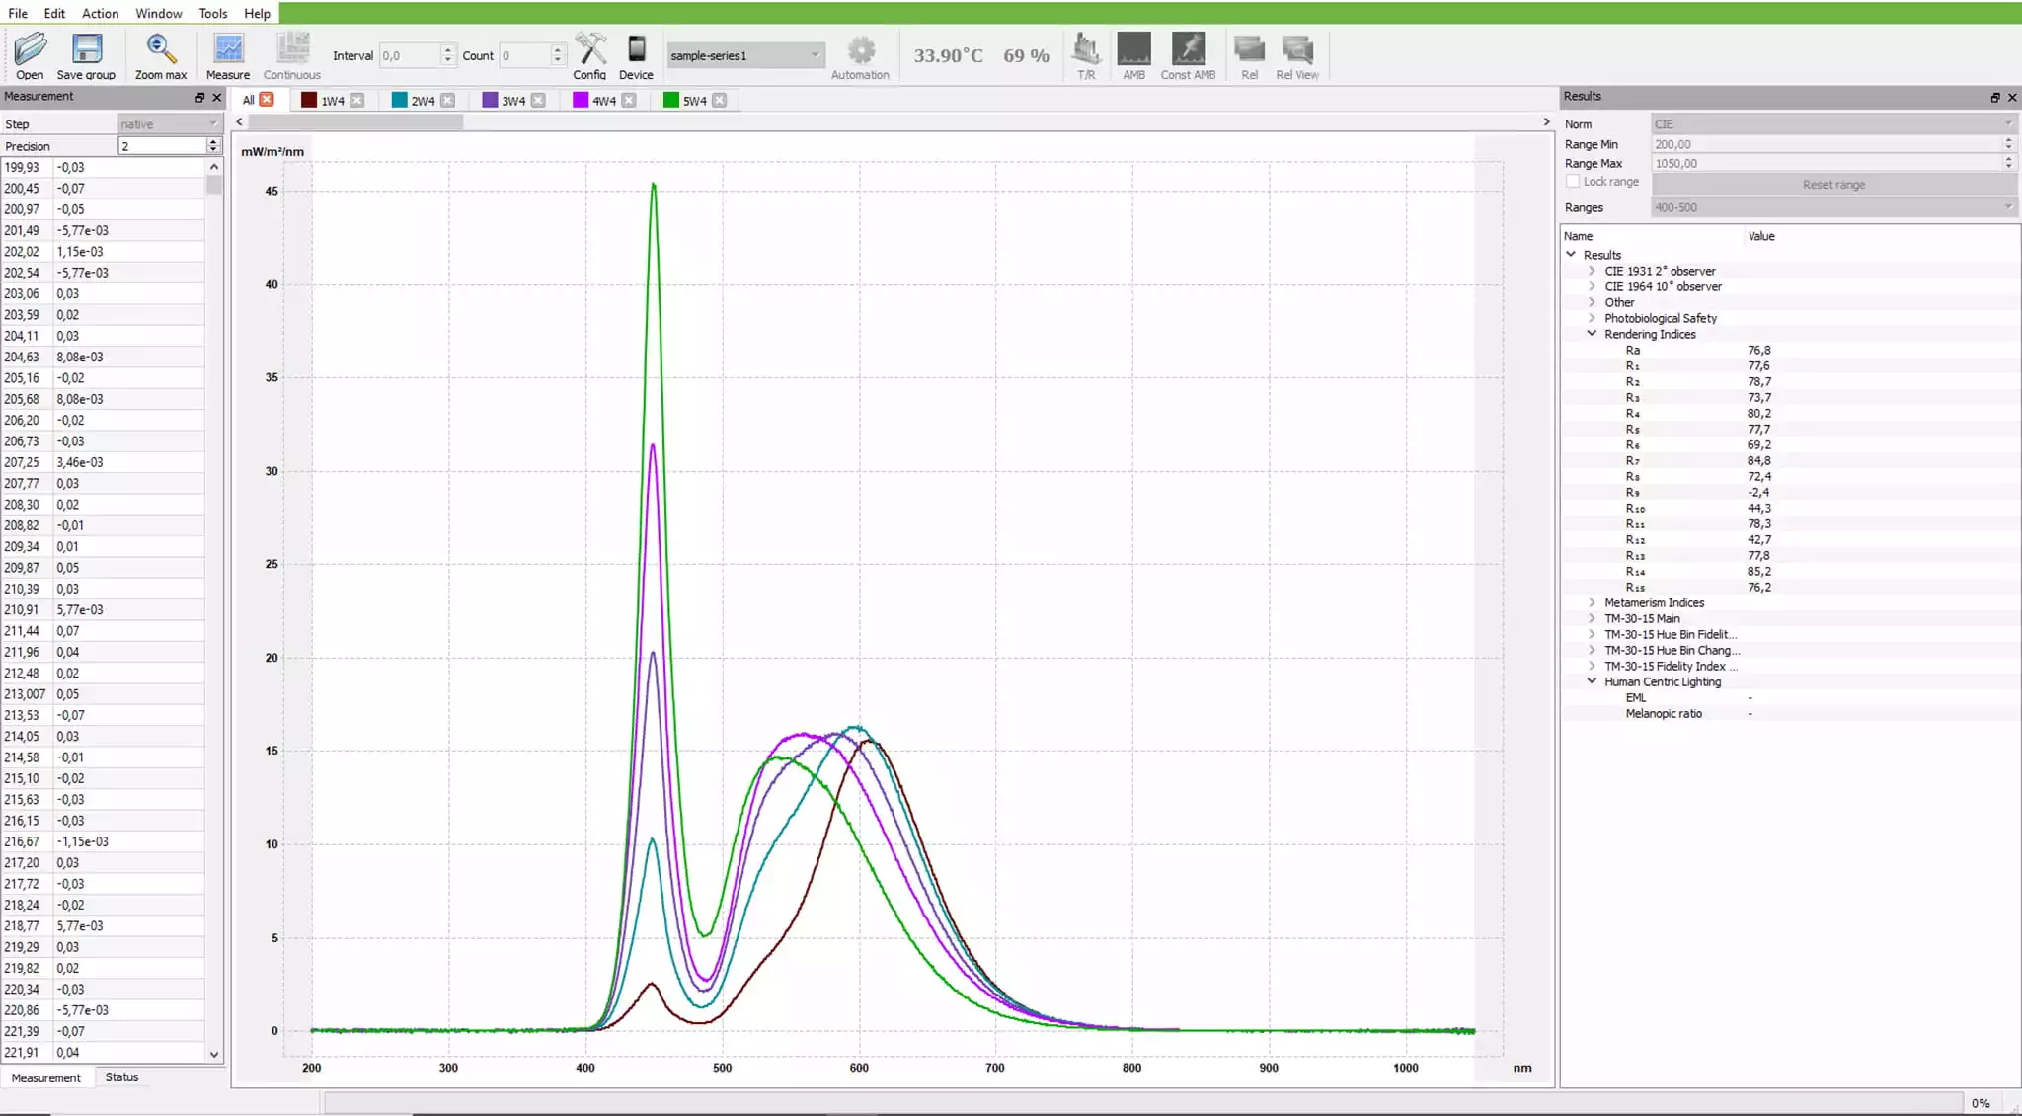
Task: Close the 5W4 series tab
Action: [720, 100]
